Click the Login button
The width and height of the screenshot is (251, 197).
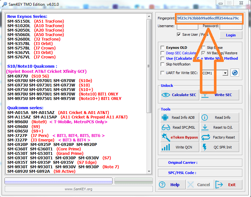231,35
